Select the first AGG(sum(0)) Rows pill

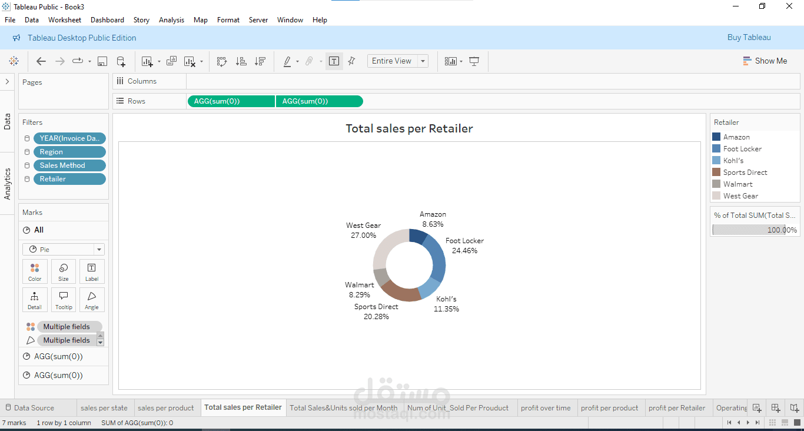[231, 101]
